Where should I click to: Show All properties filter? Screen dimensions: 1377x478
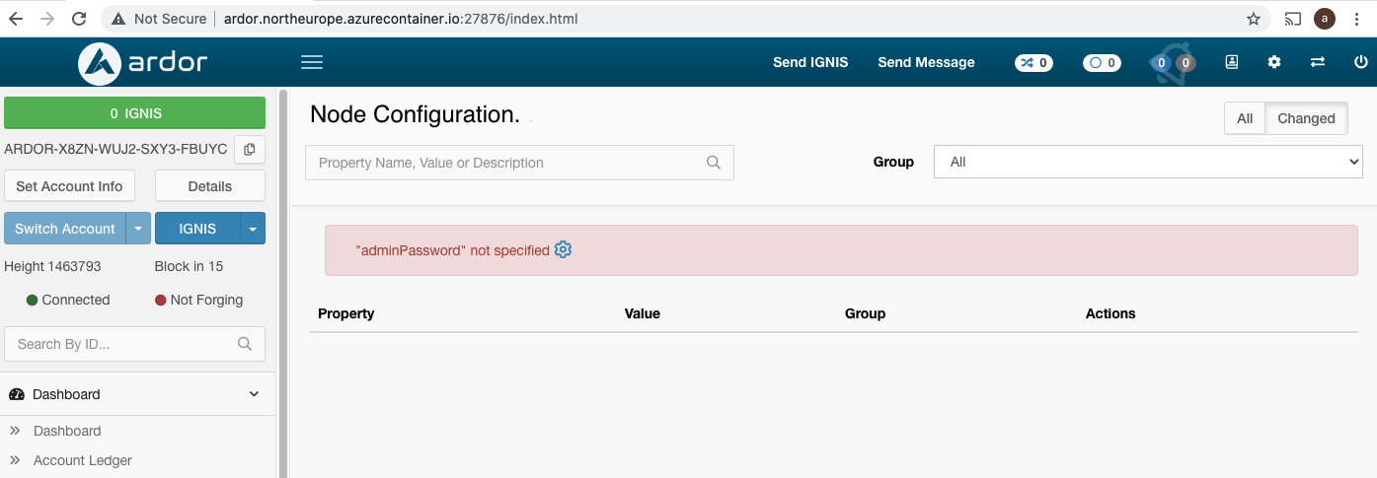click(1245, 118)
